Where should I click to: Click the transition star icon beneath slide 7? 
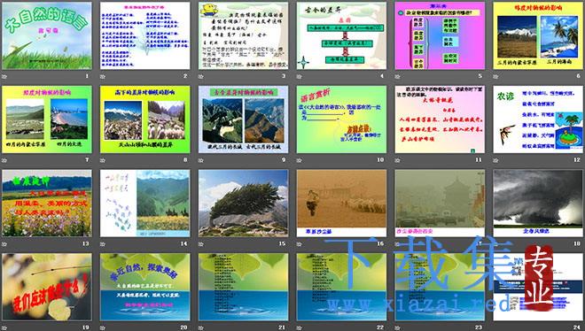pos(4,160)
